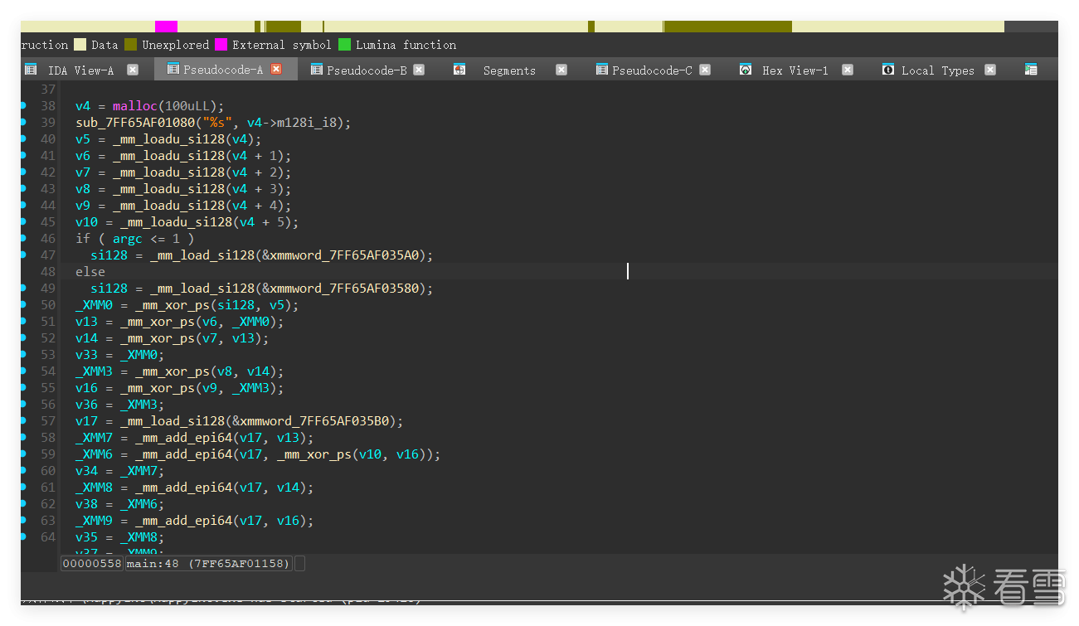Click the Pseudocode-A tab icon
Image resolution: width=1079 pixels, height=626 pixels.
[173, 70]
